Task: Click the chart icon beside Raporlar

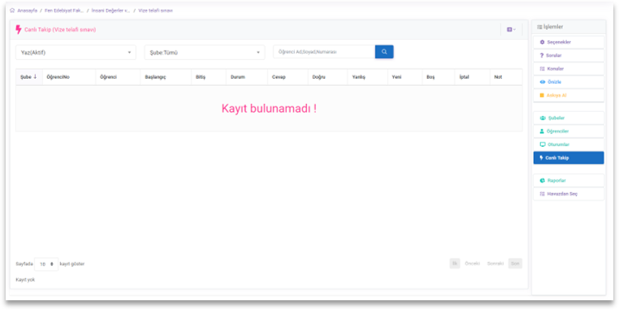Action: point(543,181)
